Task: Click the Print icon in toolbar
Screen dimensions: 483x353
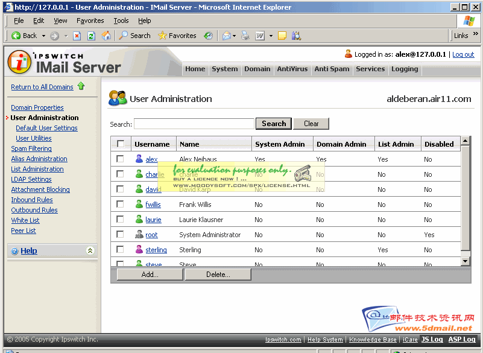Action: click(x=245, y=36)
